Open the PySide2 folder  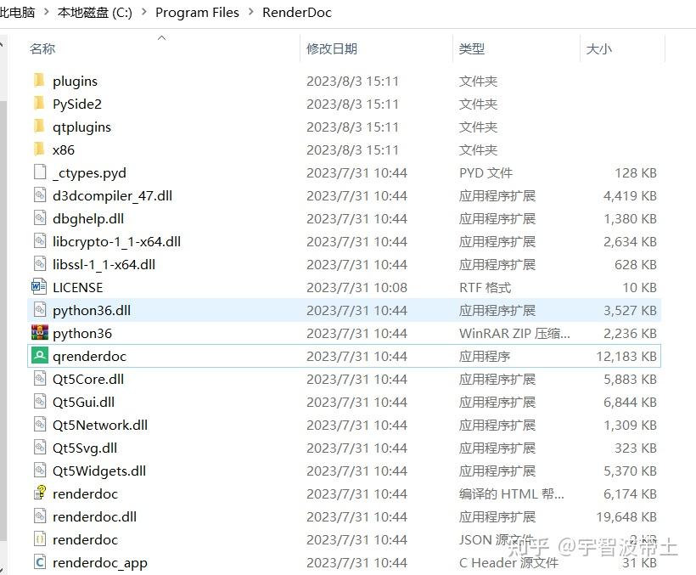click(x=79, y=104)
